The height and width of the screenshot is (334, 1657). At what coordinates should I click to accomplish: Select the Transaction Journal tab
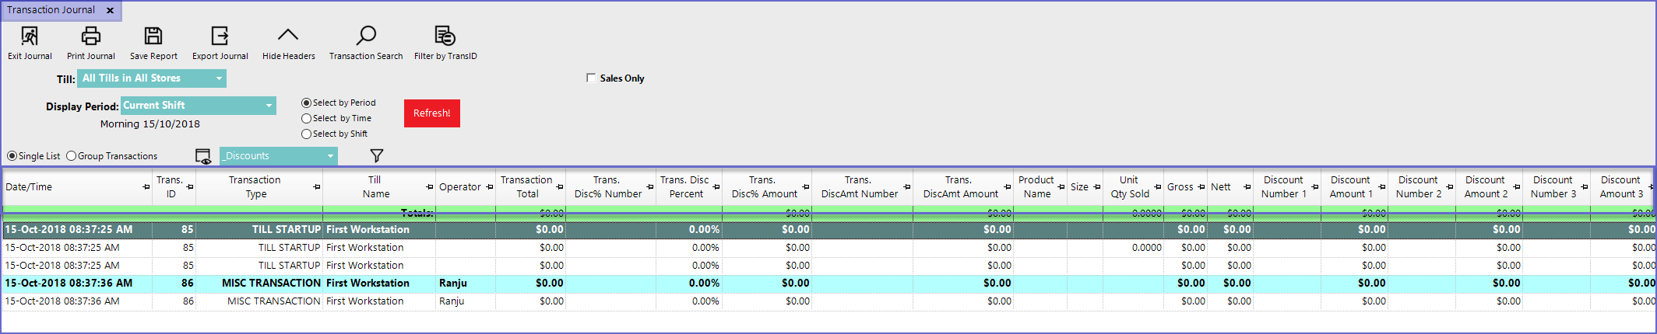pos(51,10)
